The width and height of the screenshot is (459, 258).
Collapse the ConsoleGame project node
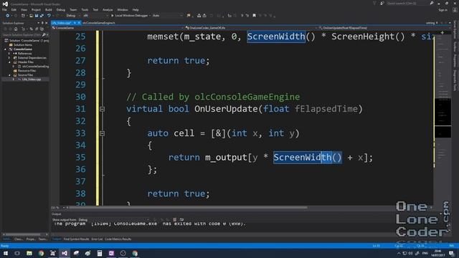point(5,49)
